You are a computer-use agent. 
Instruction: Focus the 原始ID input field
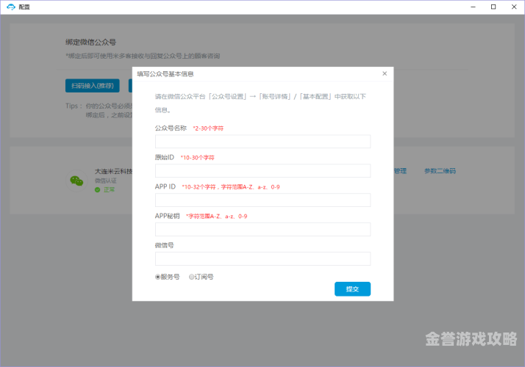click(262, 171)
